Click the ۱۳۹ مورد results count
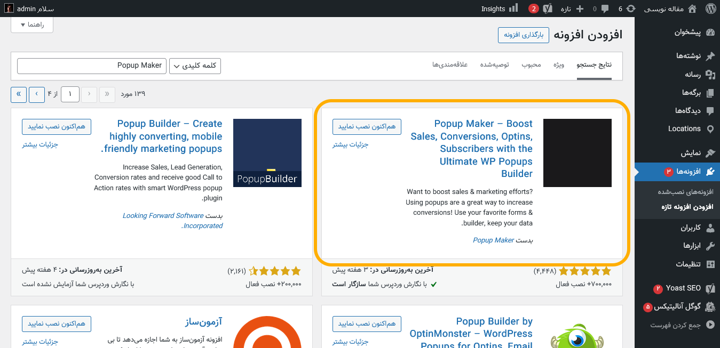The image size is (720, 348). click(133, 94)
